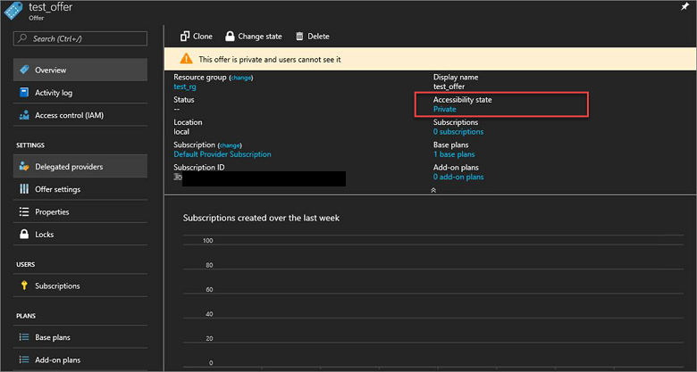The width and height of the screenshot is (697, 372).
Task: Open Subscriptions under Users section
Action: pyautogui.click(x=57, y=286)
